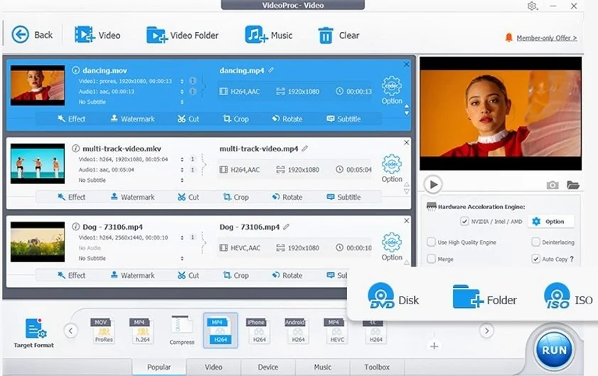The image size is (598, 376).
Task: Open codec Option for dancing.mov
Action: click(392, 90)
